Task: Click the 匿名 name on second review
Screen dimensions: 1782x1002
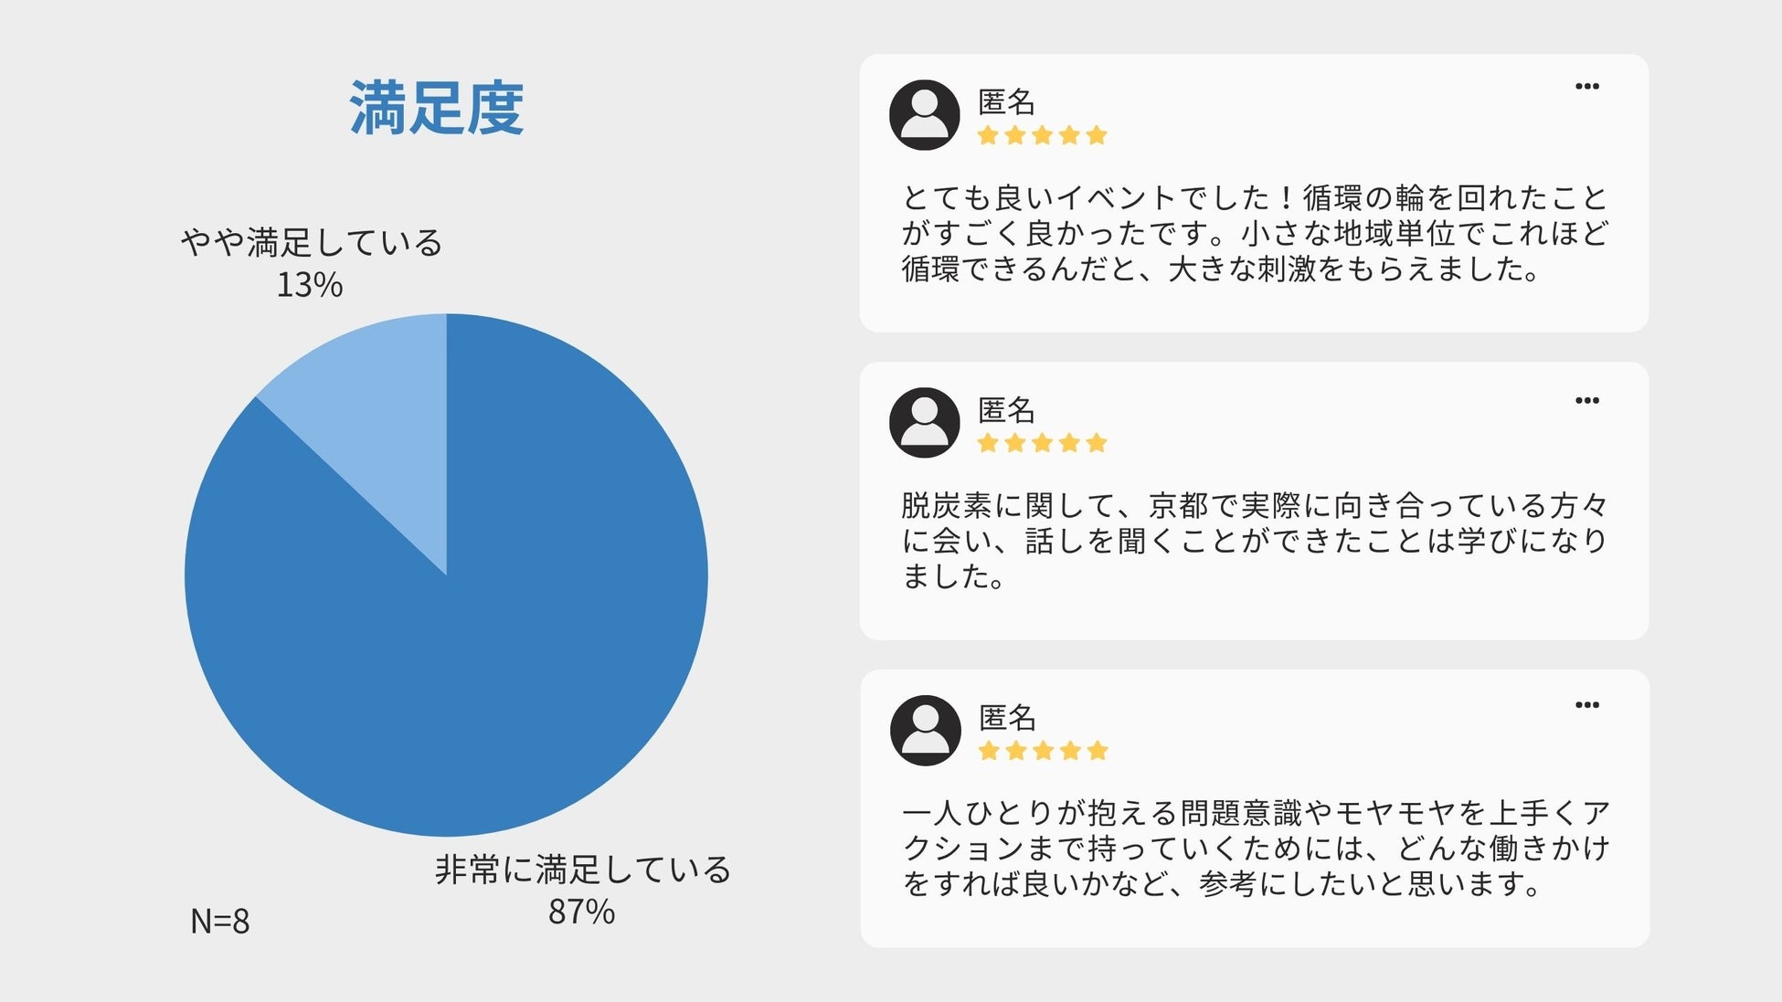Action: (x=1006, y=409)
